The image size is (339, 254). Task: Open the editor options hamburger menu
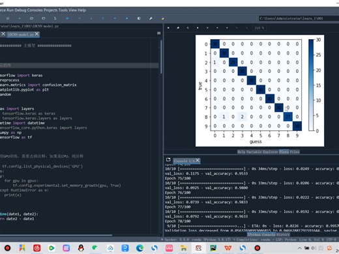(x=159, y=33)
